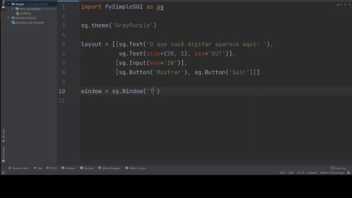This screenshot has height=198, width=352.
Task: Click the 'GrayPurple' theme string
Action: 133,25
